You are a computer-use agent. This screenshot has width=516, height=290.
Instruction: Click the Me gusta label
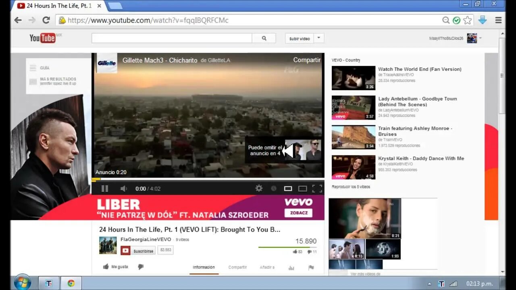pyautogui.click(x=120, y=267)
